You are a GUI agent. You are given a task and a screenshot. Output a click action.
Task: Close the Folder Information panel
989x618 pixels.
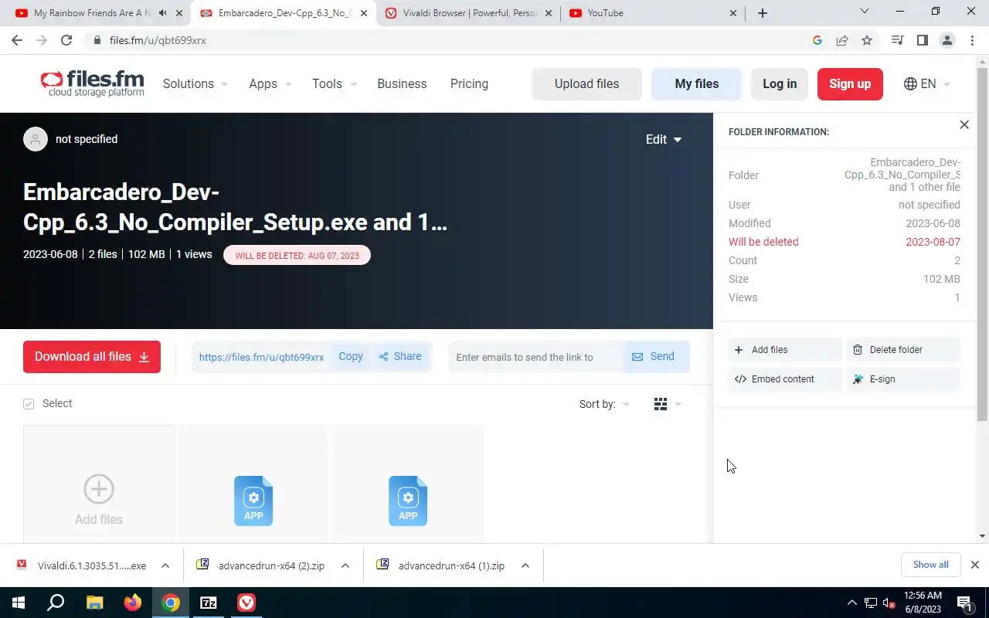(964, 124)
